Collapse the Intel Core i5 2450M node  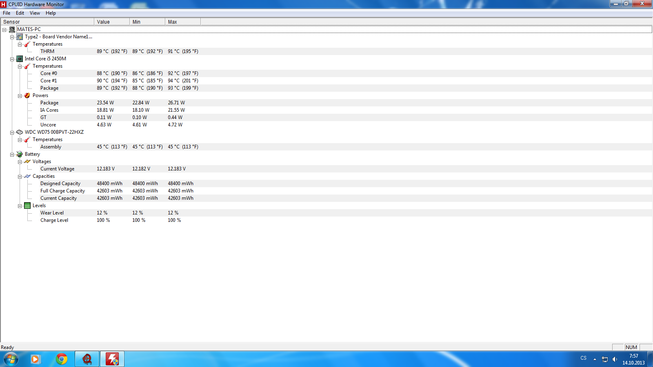tap(12, 59)
